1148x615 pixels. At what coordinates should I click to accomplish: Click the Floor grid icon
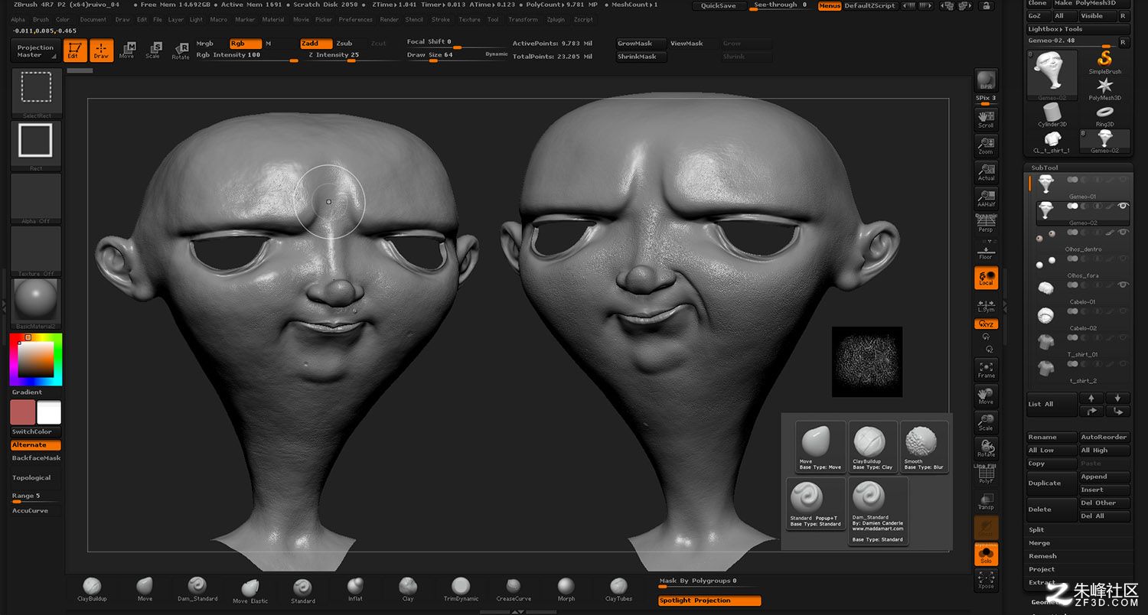pos(986,251)
